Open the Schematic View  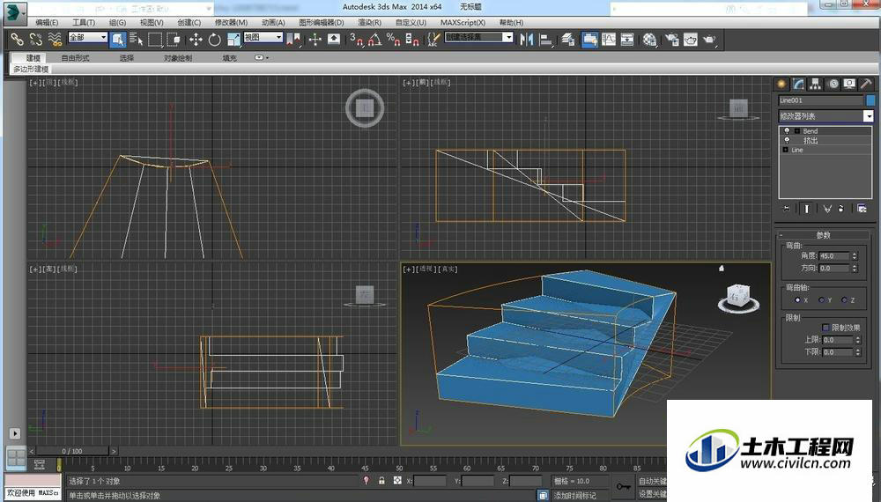pyautogui.click(x=627, y=40)
